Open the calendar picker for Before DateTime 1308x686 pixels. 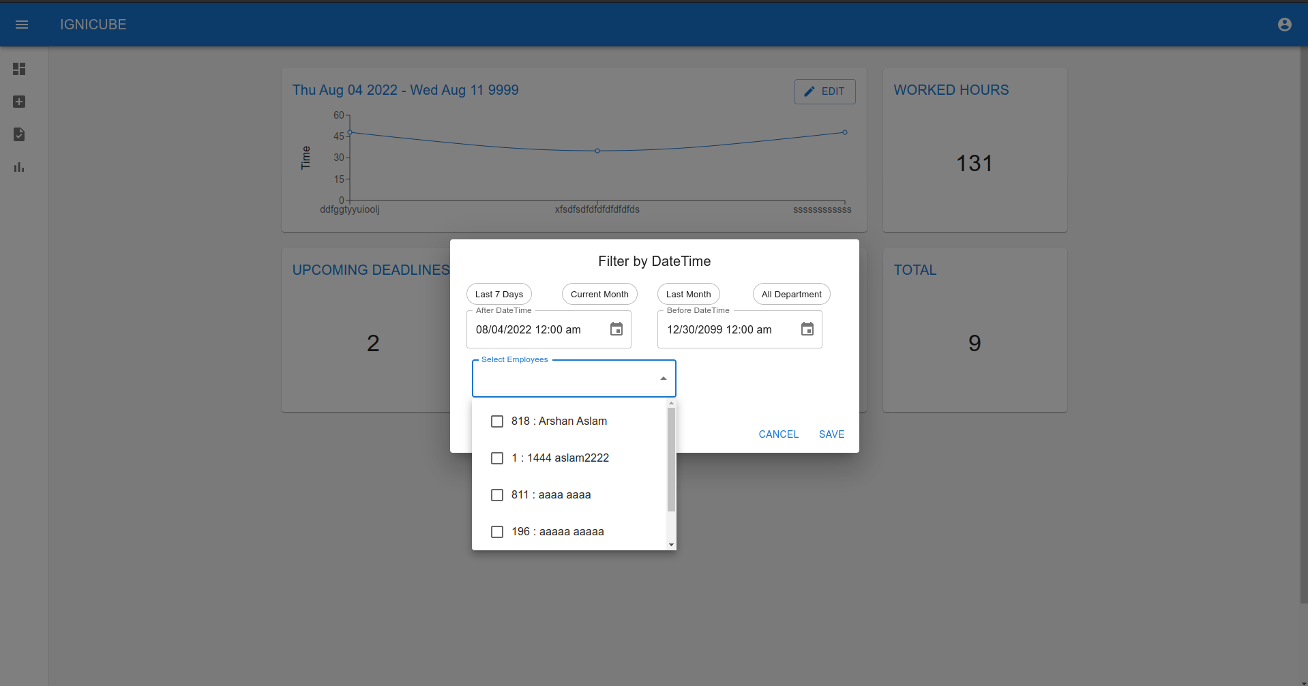pos(807,329)
